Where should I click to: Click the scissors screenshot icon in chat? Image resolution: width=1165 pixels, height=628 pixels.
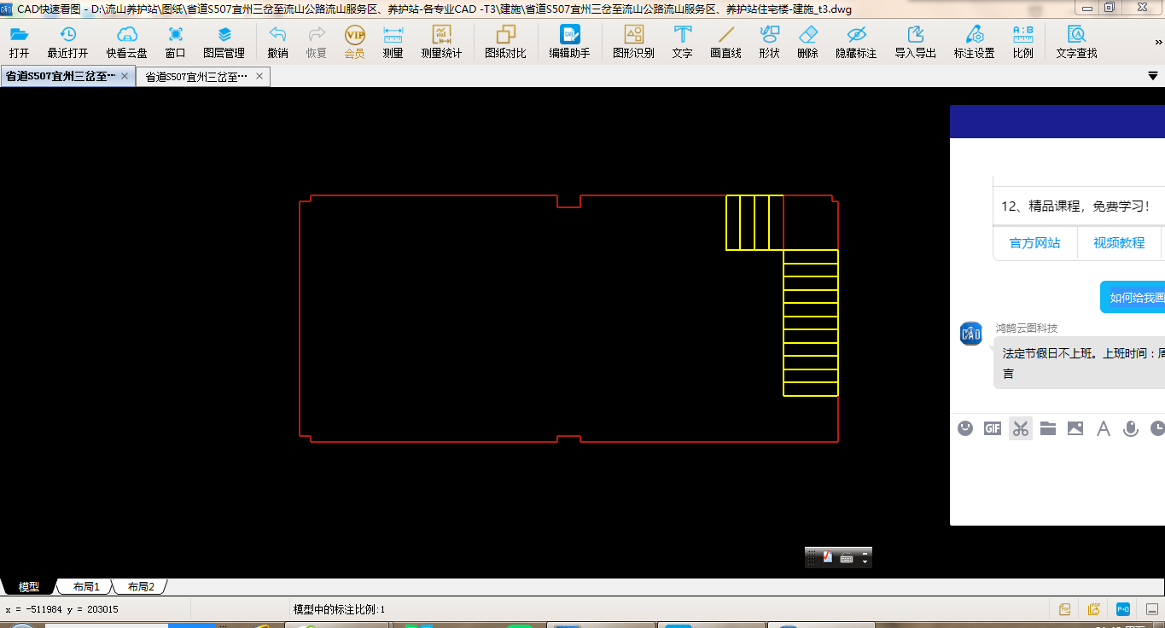[x=1020, y=428]
